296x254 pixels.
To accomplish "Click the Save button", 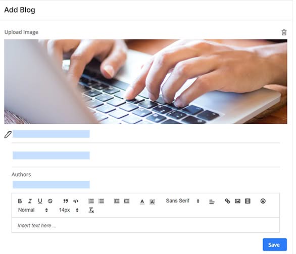I will [x=275, y=245].
